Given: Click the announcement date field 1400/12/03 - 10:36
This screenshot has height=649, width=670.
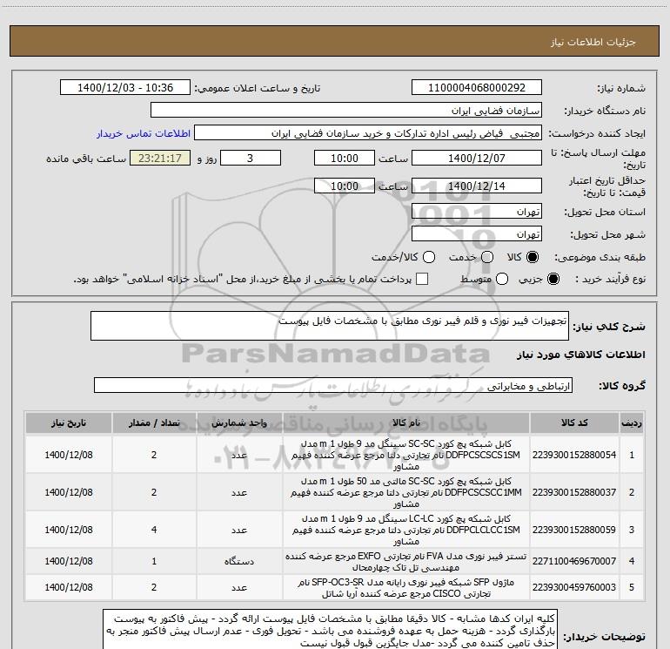Looking at the screenshot, I should click(125, 88).
